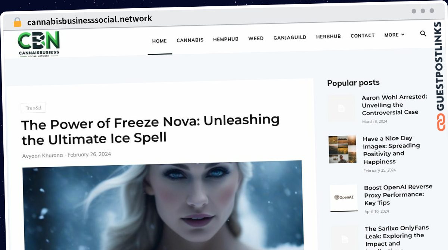Open author Avyaan Khurana's profile link

pyautogui.click(x=42, y=155)
